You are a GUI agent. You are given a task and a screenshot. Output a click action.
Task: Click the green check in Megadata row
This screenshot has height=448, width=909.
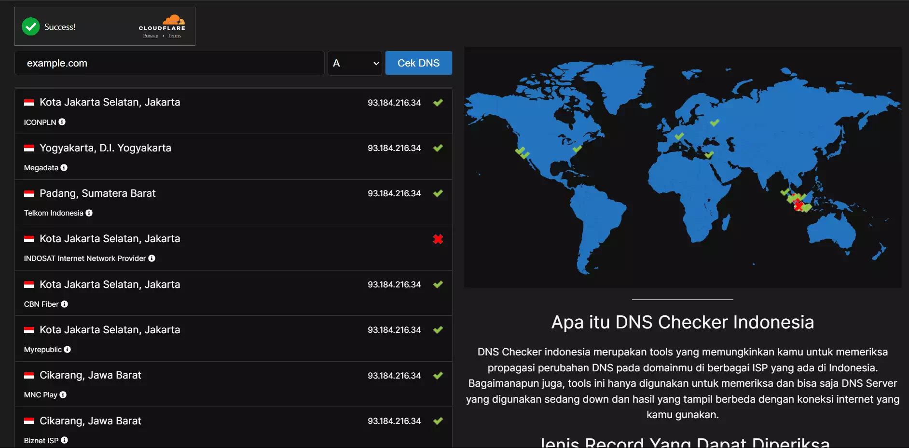coord(438,148)
